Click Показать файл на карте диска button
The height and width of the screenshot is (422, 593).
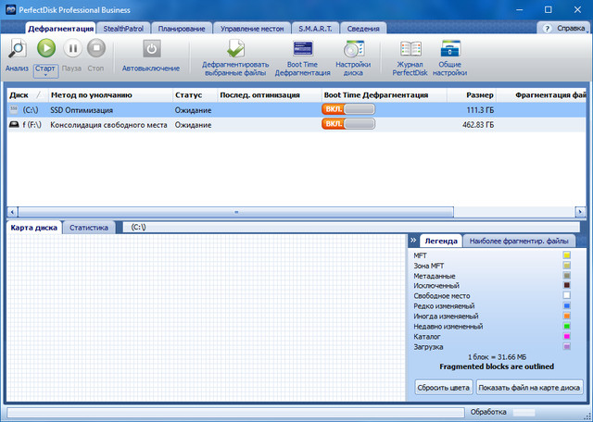click(531, 387)
